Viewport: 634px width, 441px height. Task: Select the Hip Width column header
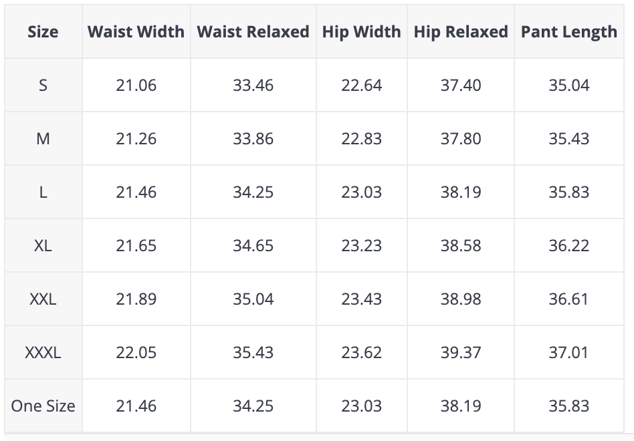click(x=362, y=31)
